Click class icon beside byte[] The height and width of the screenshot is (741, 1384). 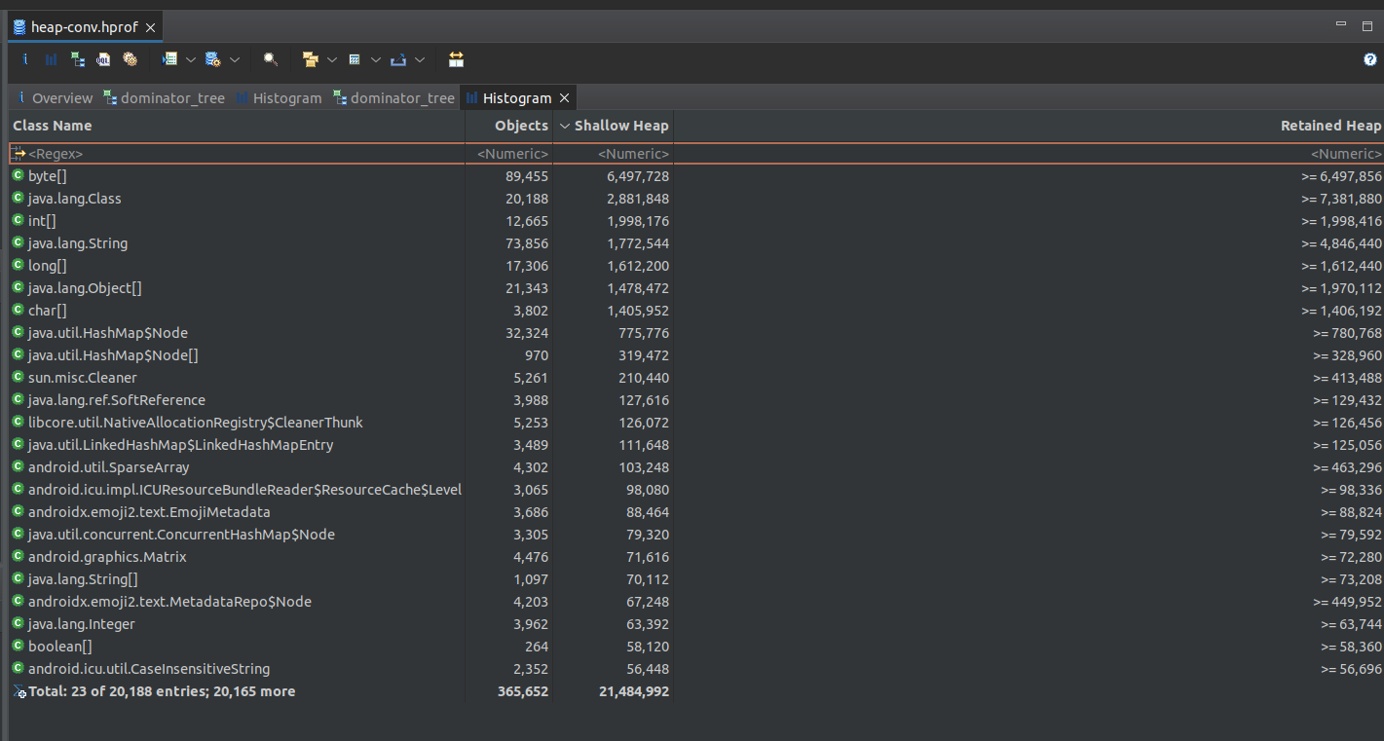[19, 176]
